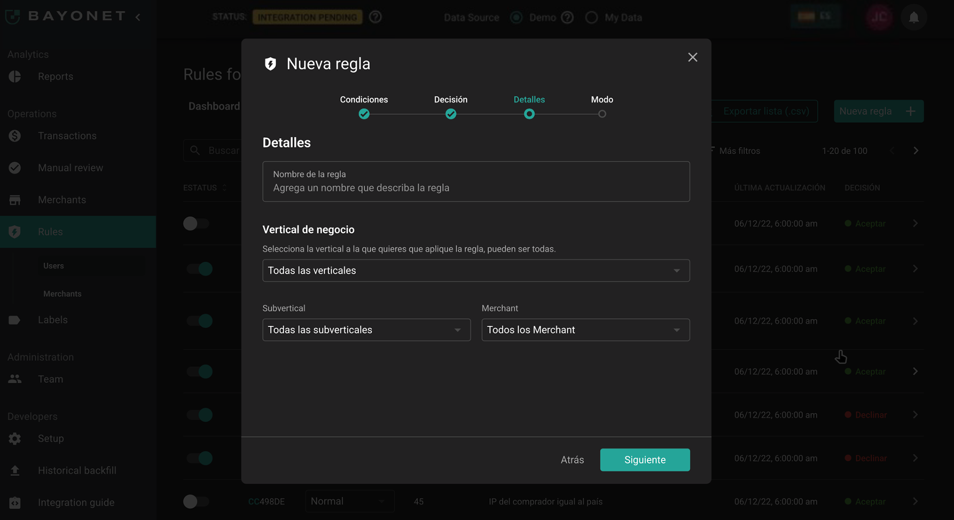
Task: Go to the previous page of rules
Action: click(x=892, y=151)
